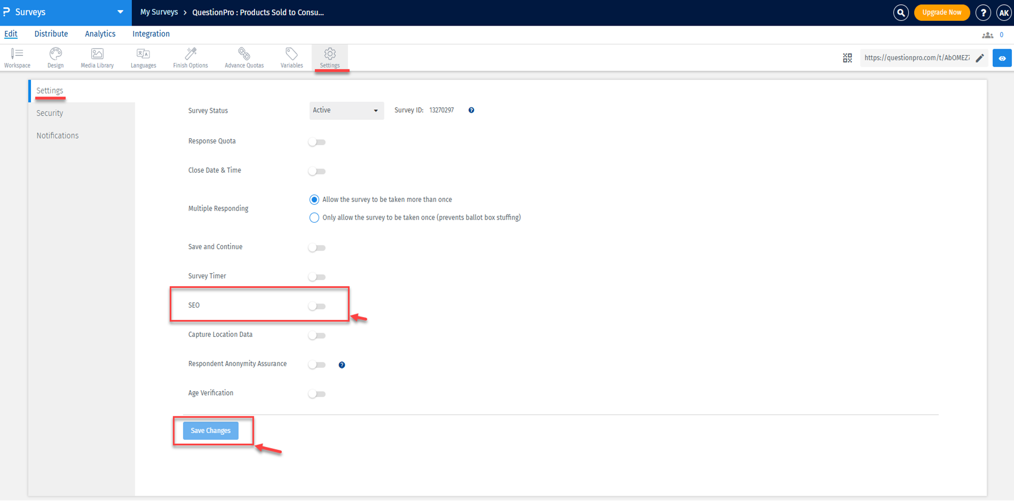Turn on the SEO switch
The width and height of the screenshot is (1014, 501).
pos(317,306)
